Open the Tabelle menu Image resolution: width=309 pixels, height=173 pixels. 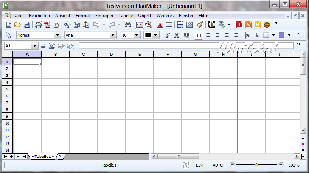click(x=126, y=16)
